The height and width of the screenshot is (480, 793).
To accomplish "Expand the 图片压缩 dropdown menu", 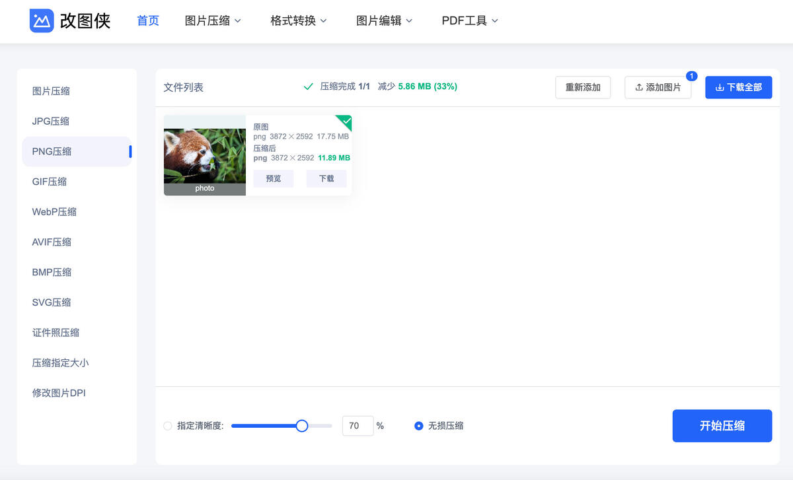I will [x=213, y=20].
